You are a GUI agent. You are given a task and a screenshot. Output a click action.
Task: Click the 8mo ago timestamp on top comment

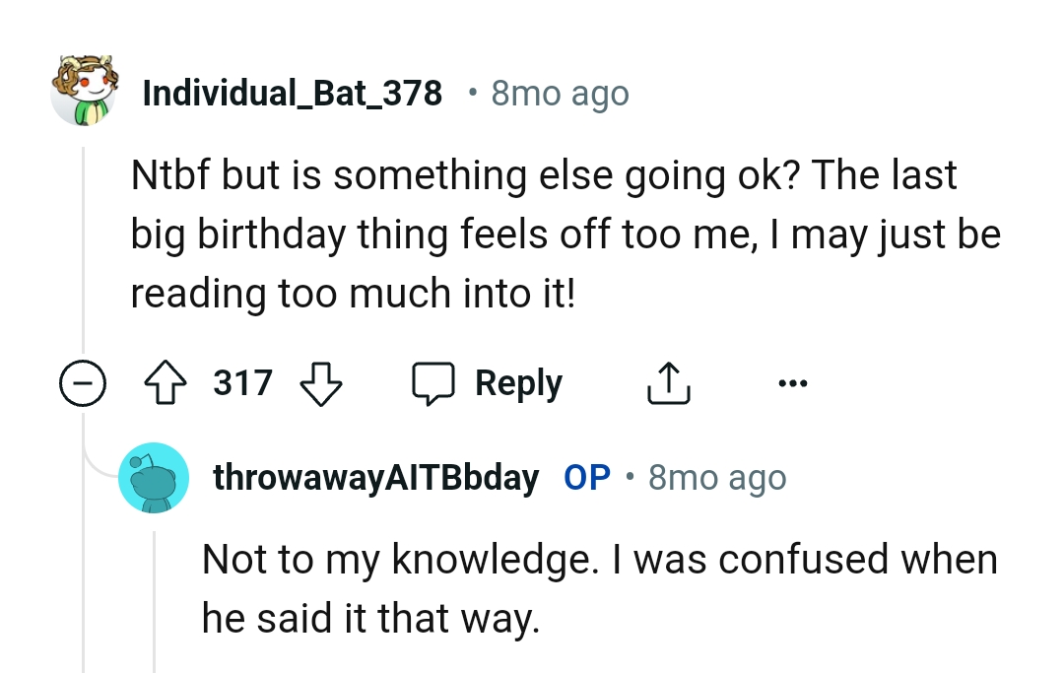(558, 92)
